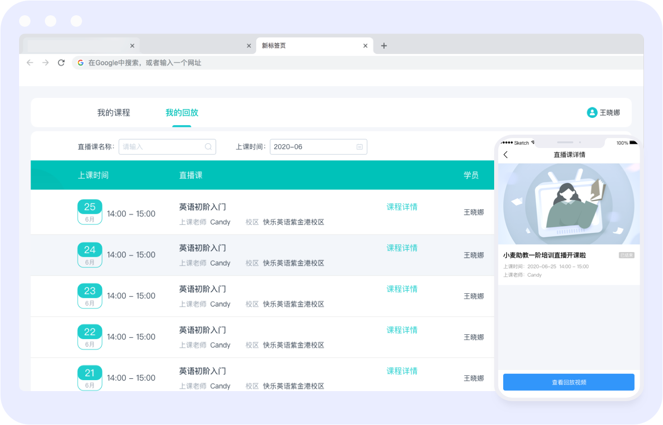Close the 新标签页 tab
This screenshot has height=425, width=663.
[x=365, y=46]
